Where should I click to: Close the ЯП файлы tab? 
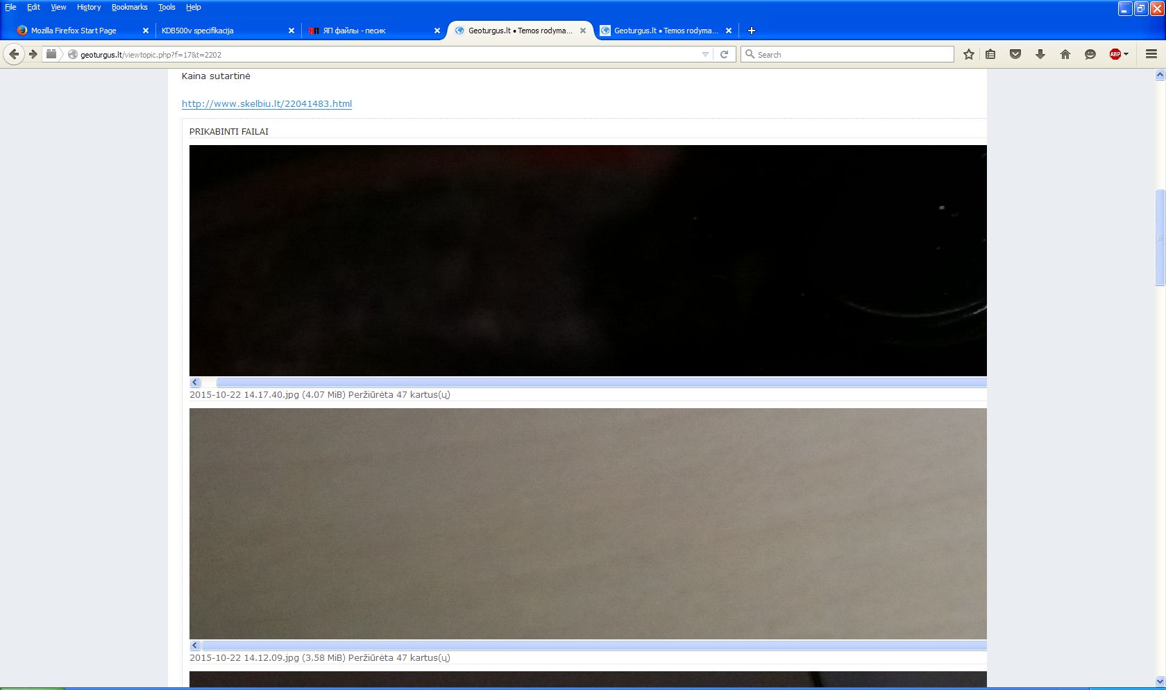(x=437, y=31)
